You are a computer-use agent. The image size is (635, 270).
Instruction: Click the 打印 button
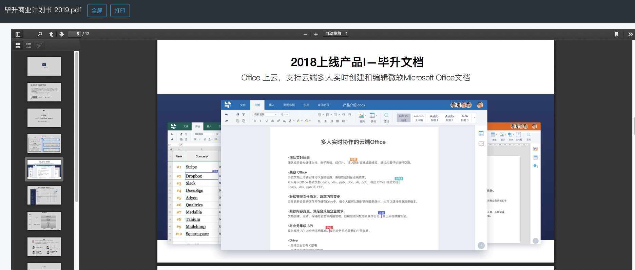(x=120, y=11)
